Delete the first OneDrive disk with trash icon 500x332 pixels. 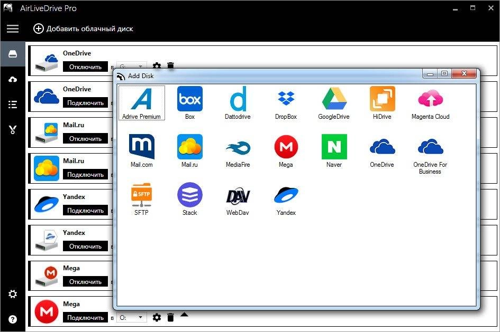coord(170,65)
